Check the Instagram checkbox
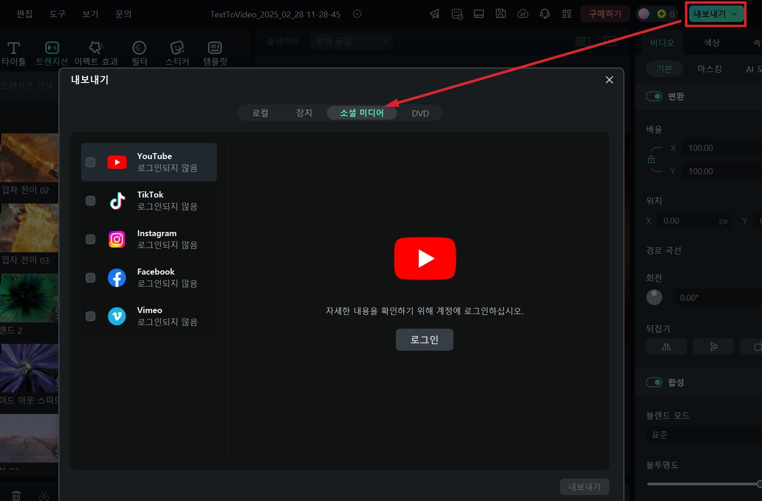 coord(91,239)
